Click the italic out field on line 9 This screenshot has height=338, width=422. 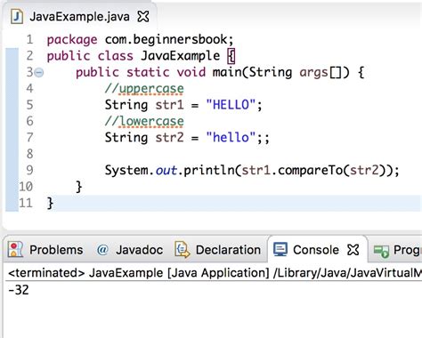point(166,170)
